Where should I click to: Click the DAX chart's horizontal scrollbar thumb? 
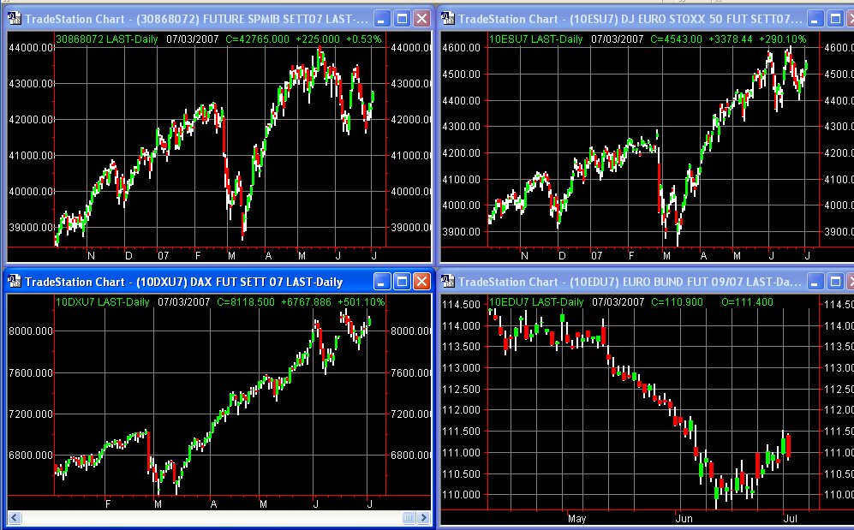(x=410, y=518)
